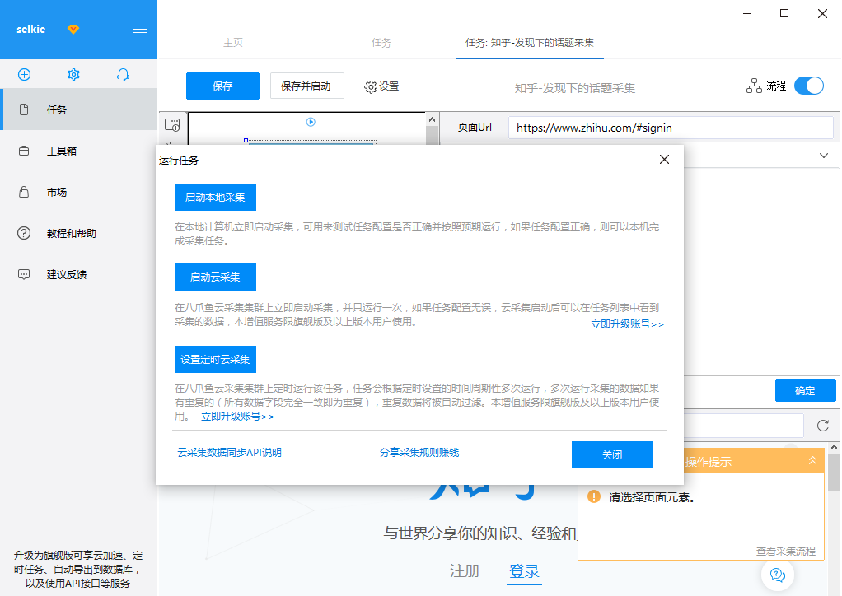The image size is (842, 596).
Task: Close the 运行任务 dialog with X
Action: (664, 160)
